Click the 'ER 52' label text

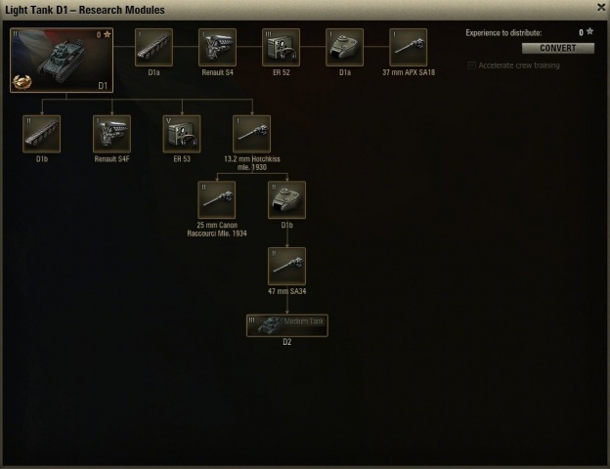pyautogui.click(x=281, y=72)
